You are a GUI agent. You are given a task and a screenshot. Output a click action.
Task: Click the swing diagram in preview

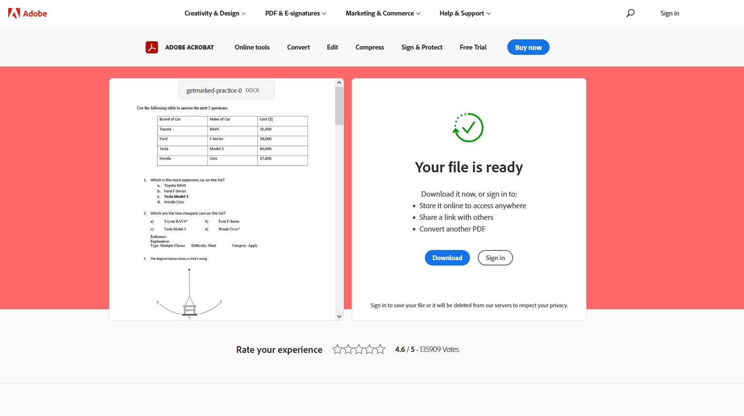coord(190,294)
